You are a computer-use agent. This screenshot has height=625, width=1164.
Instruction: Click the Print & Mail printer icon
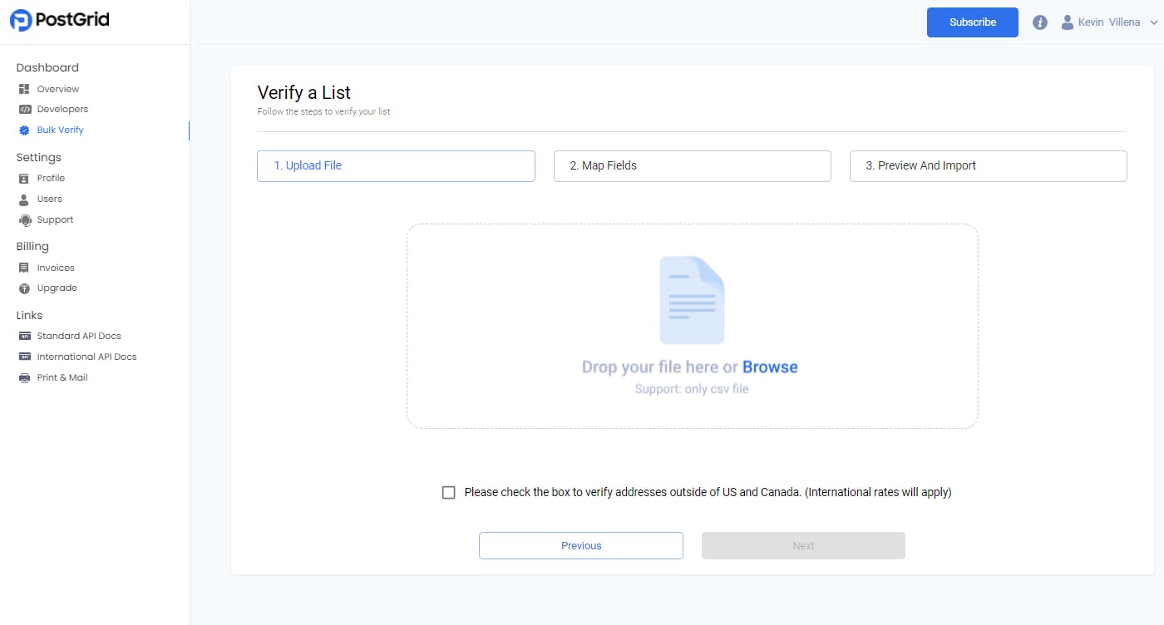click(24, 377)
